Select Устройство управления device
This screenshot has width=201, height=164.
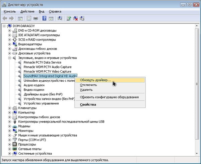pyautogui.click(x=41, y=103)
